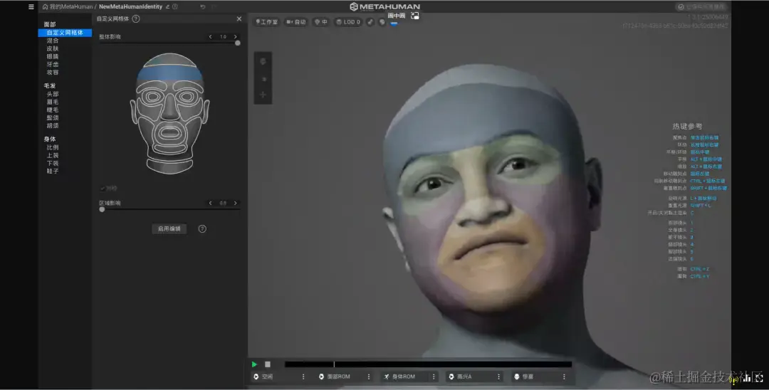
Task: Open the 牙齿 section
Action: pyautogui.click(x=53, y=64)
